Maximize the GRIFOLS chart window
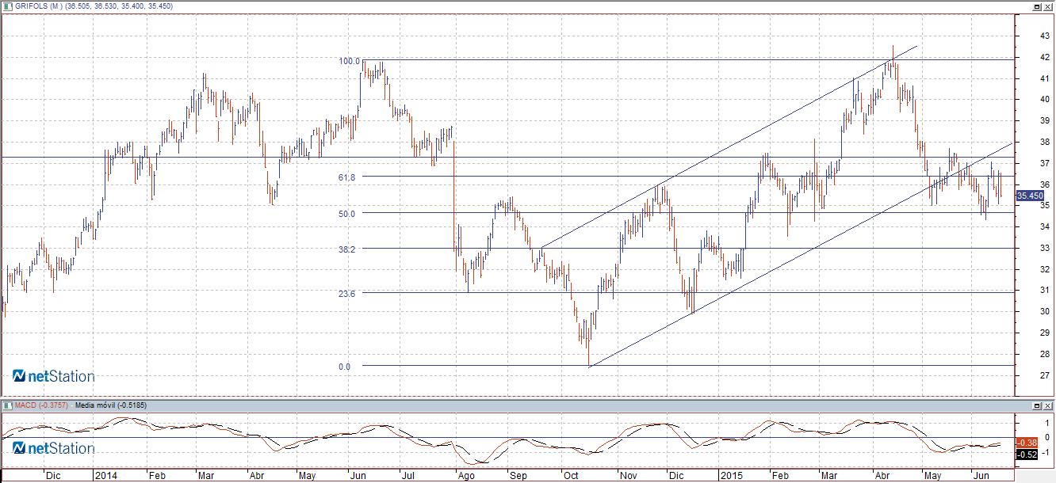Viewport: 1056px width, 483px height. point(1036,6)
